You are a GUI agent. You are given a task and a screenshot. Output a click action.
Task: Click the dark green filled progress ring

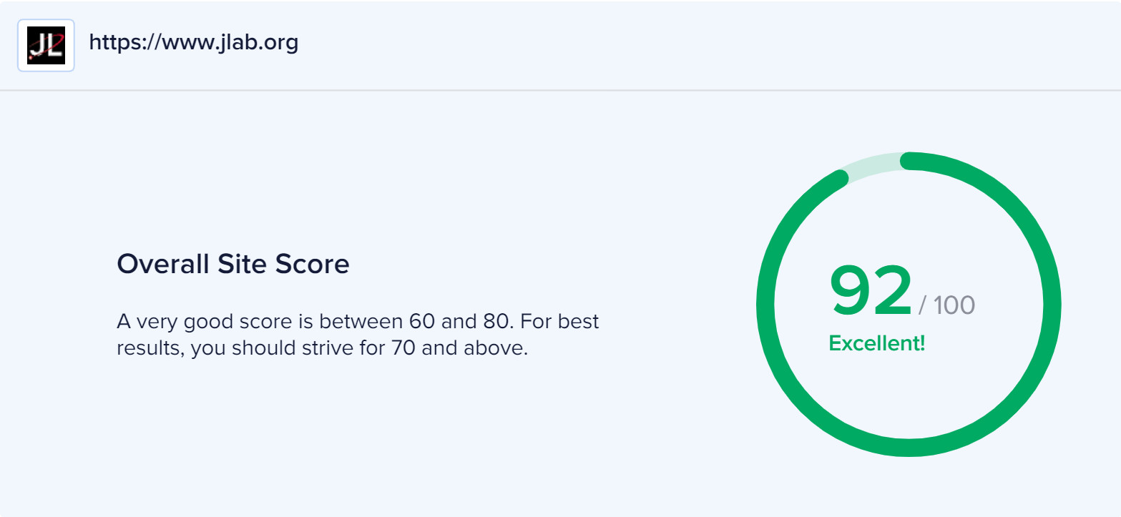click(x=909, y=448)
